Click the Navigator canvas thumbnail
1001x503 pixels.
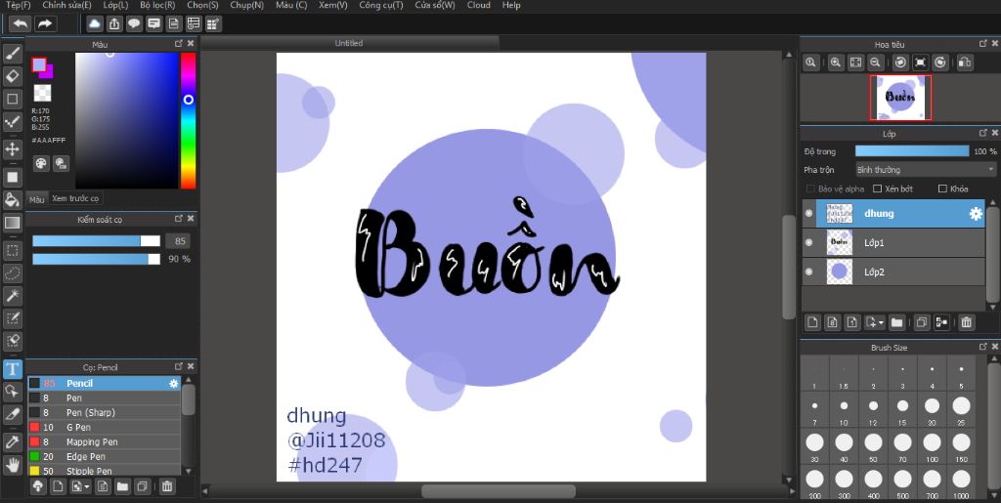tap(900, 98)
